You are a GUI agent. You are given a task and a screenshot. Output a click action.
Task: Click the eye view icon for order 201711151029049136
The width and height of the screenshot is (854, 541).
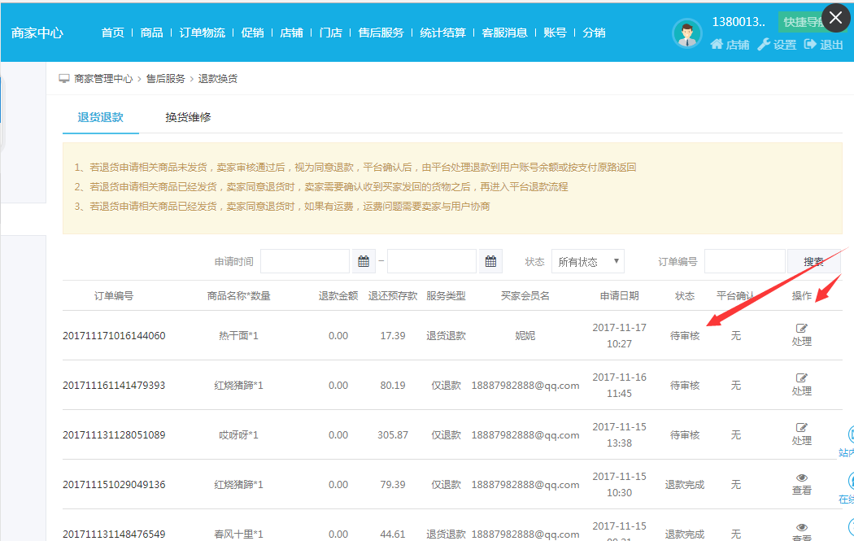click(802, 478)
